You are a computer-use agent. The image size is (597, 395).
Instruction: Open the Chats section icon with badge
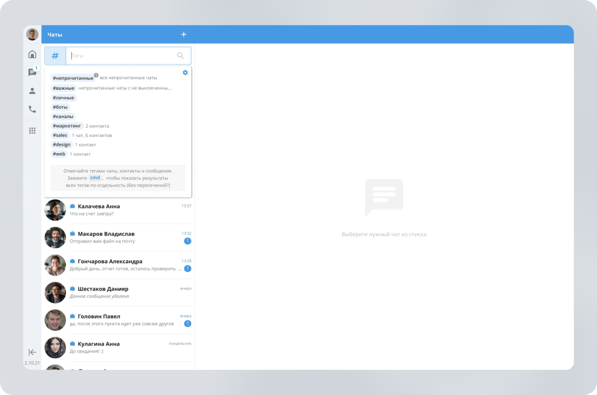click(33, 72)
